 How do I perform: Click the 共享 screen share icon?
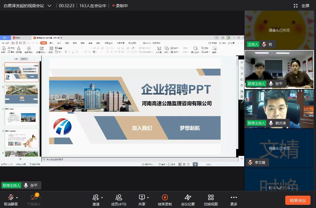pyautogui.click(x=142, y=197)
